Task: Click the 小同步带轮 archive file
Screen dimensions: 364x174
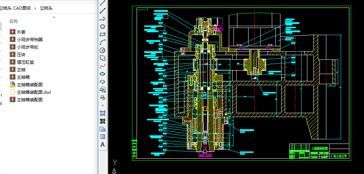Action: [28, 47]
